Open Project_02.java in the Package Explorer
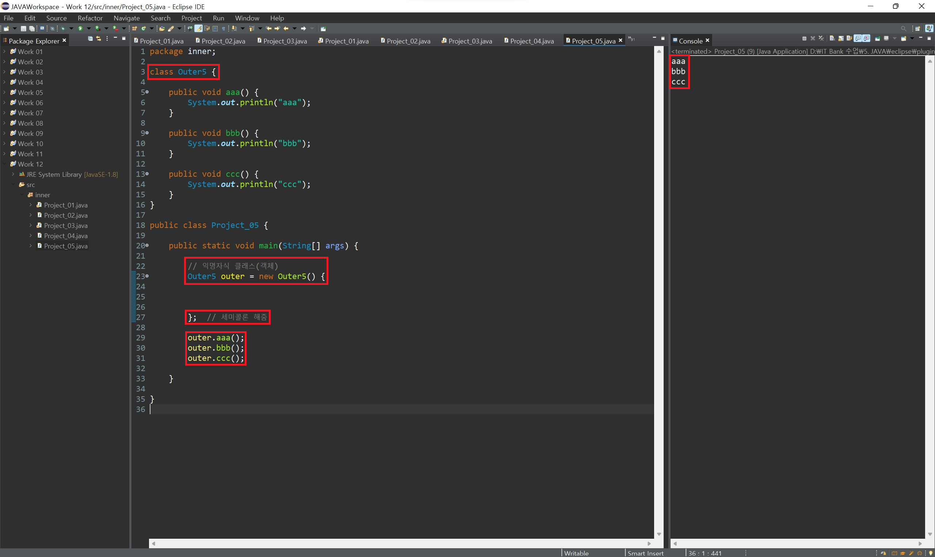 tap(66, 215)
